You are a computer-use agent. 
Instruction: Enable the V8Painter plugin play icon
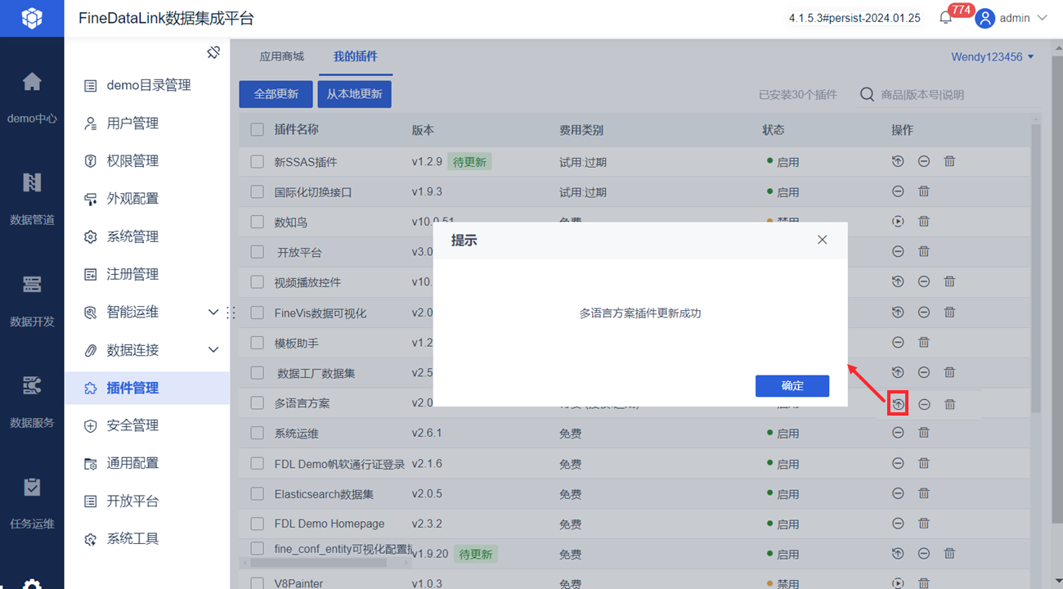pos(898,583)
